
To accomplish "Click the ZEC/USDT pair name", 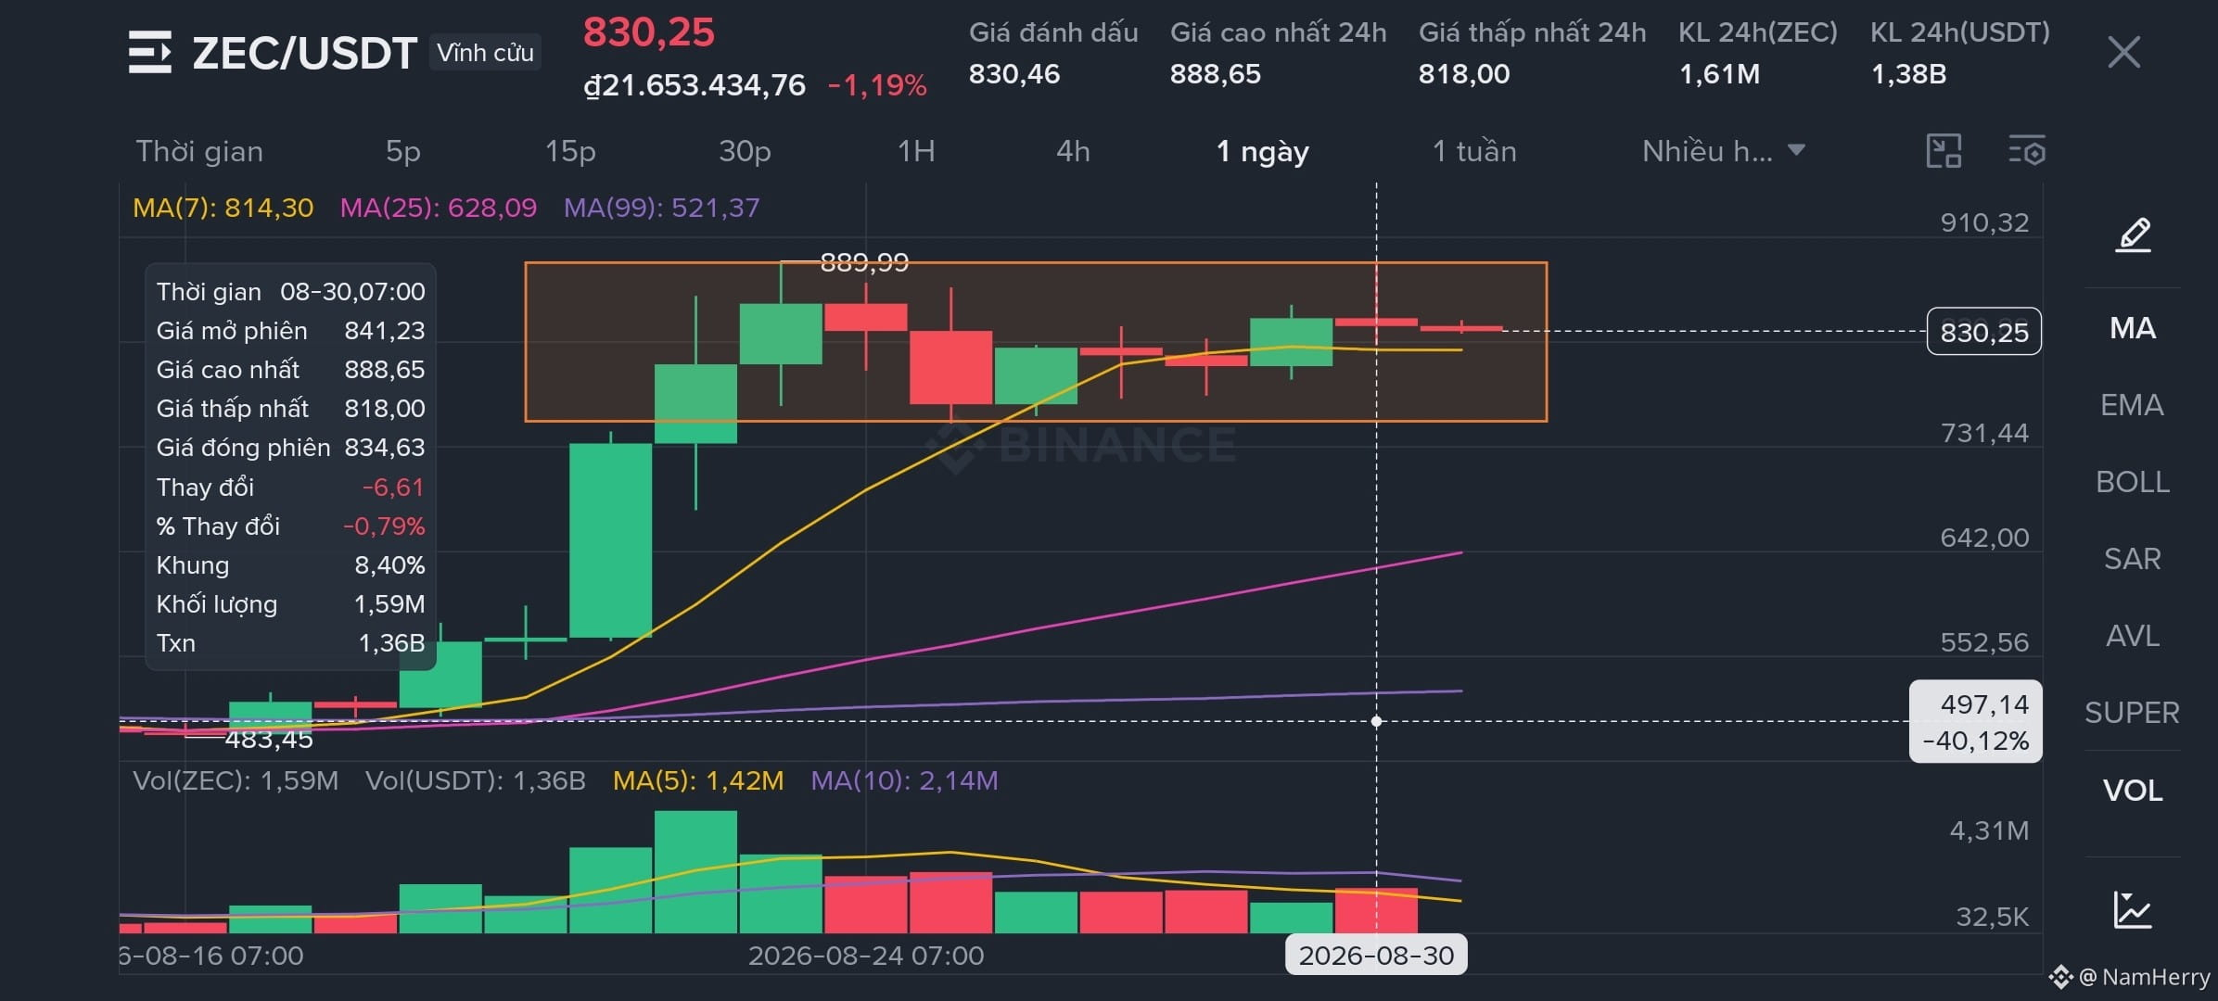I will [304, 53].
